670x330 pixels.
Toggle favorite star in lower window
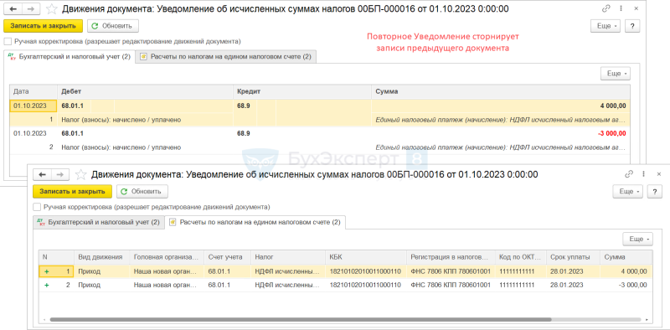tap(80, 174)
